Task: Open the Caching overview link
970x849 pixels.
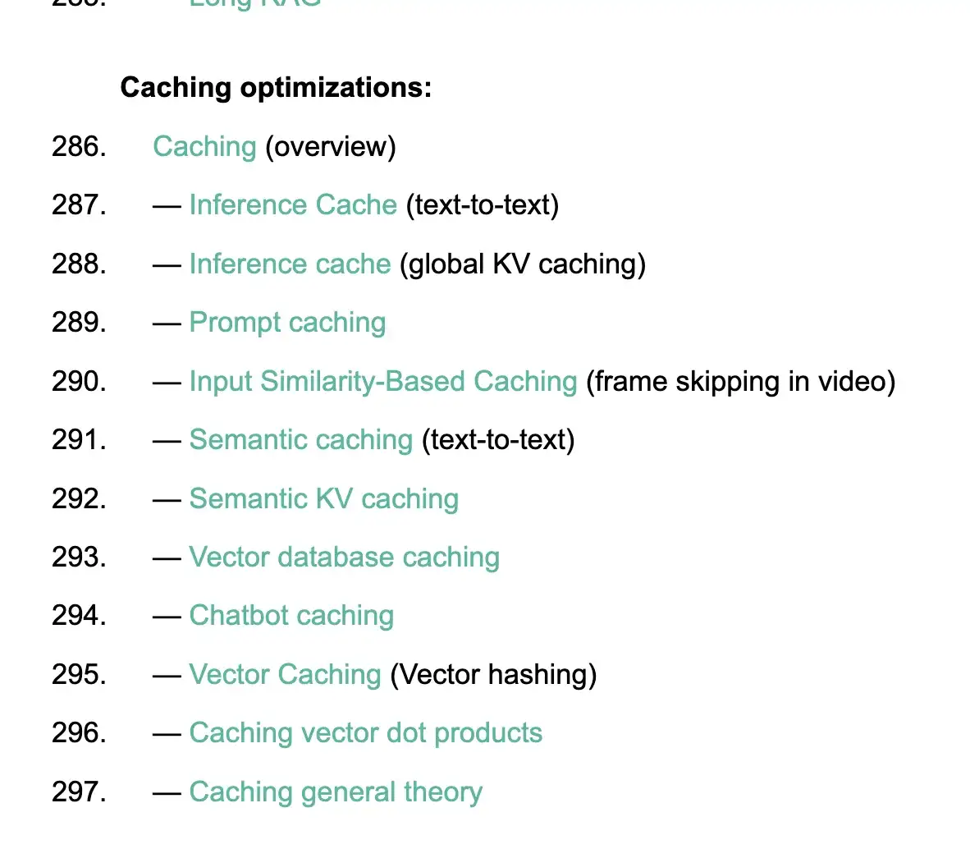Action: pyautogui.click(x=204, y=147)
